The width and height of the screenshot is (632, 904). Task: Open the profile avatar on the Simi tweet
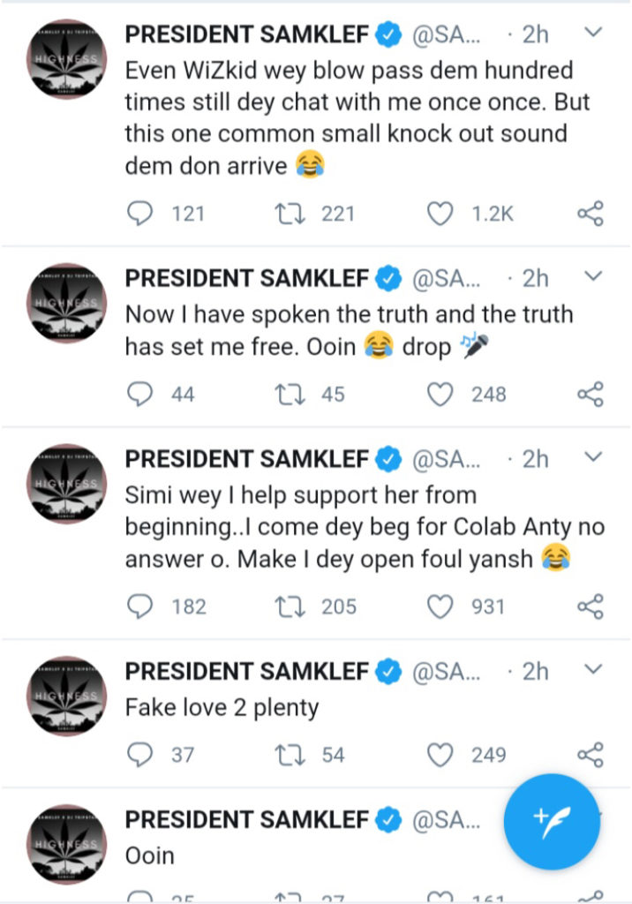pos(67,484)
